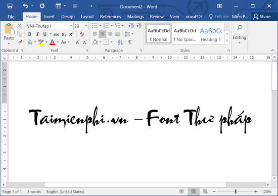Clear all formatting with eraser icon
278x196 pixels.
pyautogui.click(x=82, y=34)
